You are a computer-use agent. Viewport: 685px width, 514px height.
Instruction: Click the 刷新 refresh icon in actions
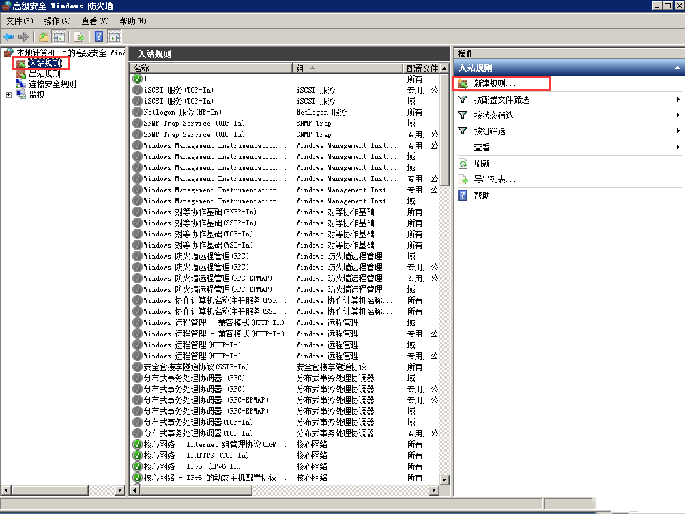(463, 164)
